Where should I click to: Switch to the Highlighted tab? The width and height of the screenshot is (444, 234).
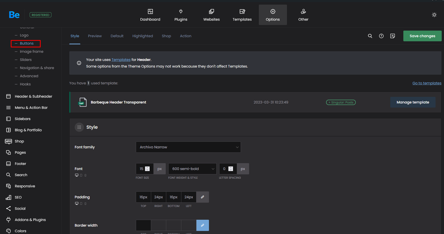click(143, 36)
